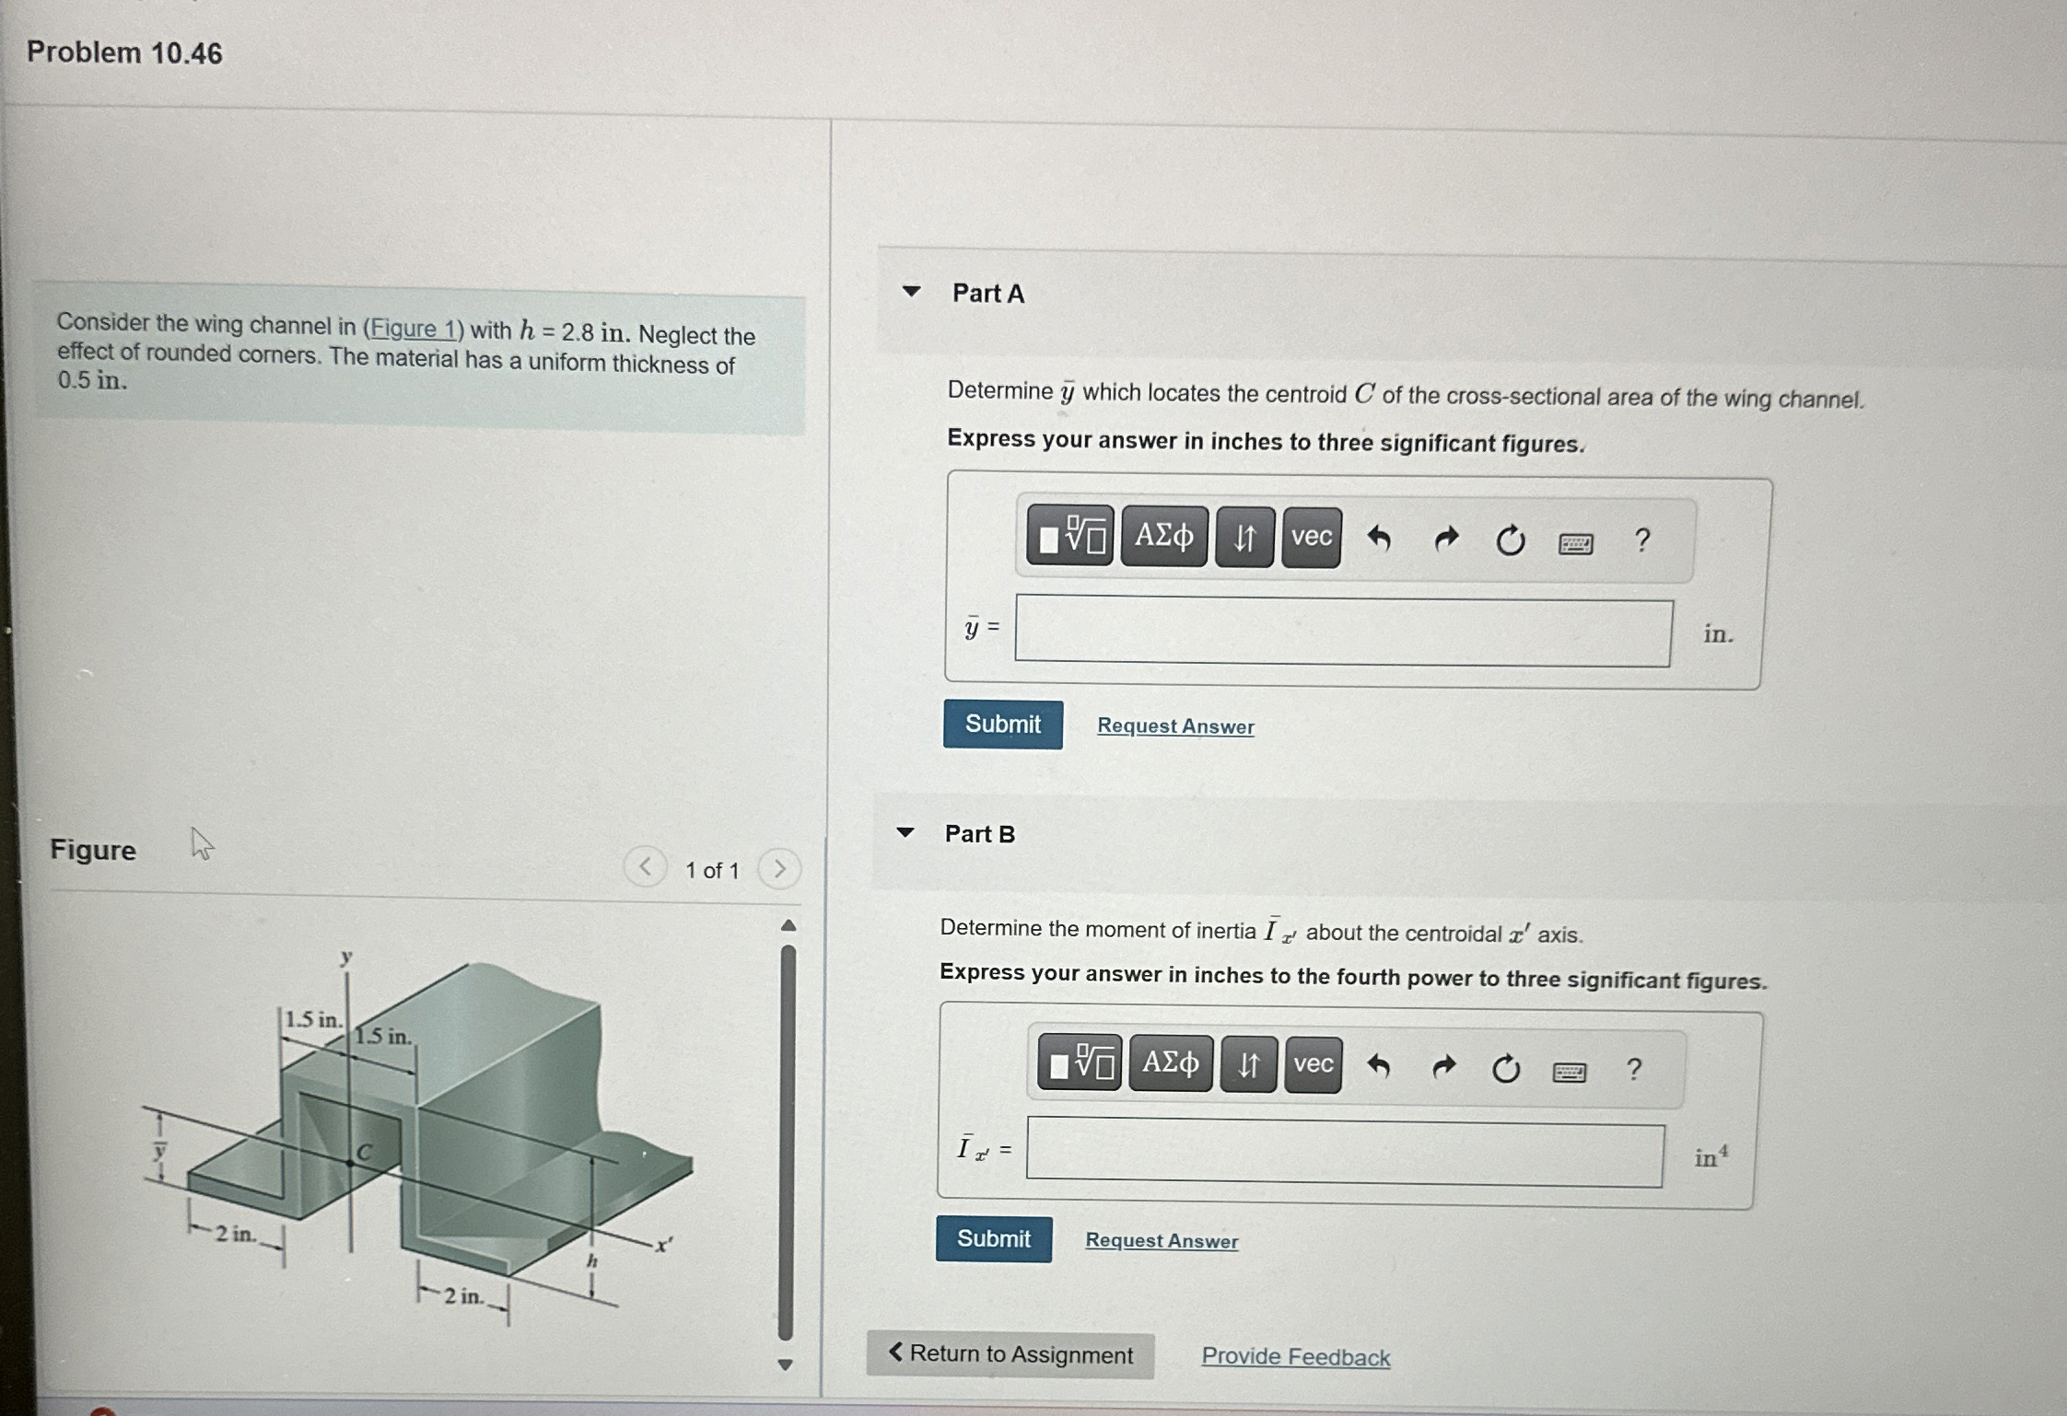Image resolution: width=2067 pixels, height=1416 pixels.
Task: Open Part A help question mark
Action: [x=1641, y=540]
